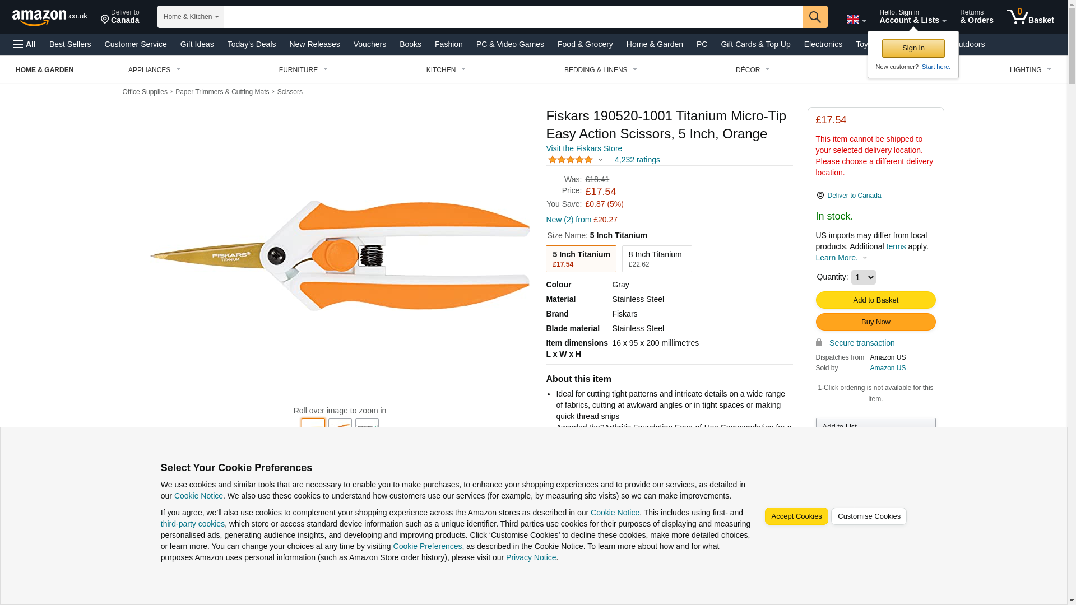Open the Quantity dropdown
The image size is (1076, 605).
pyautogui.click(x=863, y=277)
